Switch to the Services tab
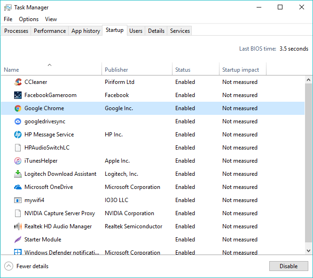The width and height of the screenshot is (313, 278). click(180, 31)
